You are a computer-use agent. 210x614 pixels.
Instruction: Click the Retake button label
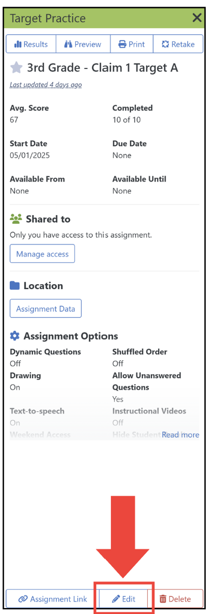pyautogui.click(x=183, y=44)
